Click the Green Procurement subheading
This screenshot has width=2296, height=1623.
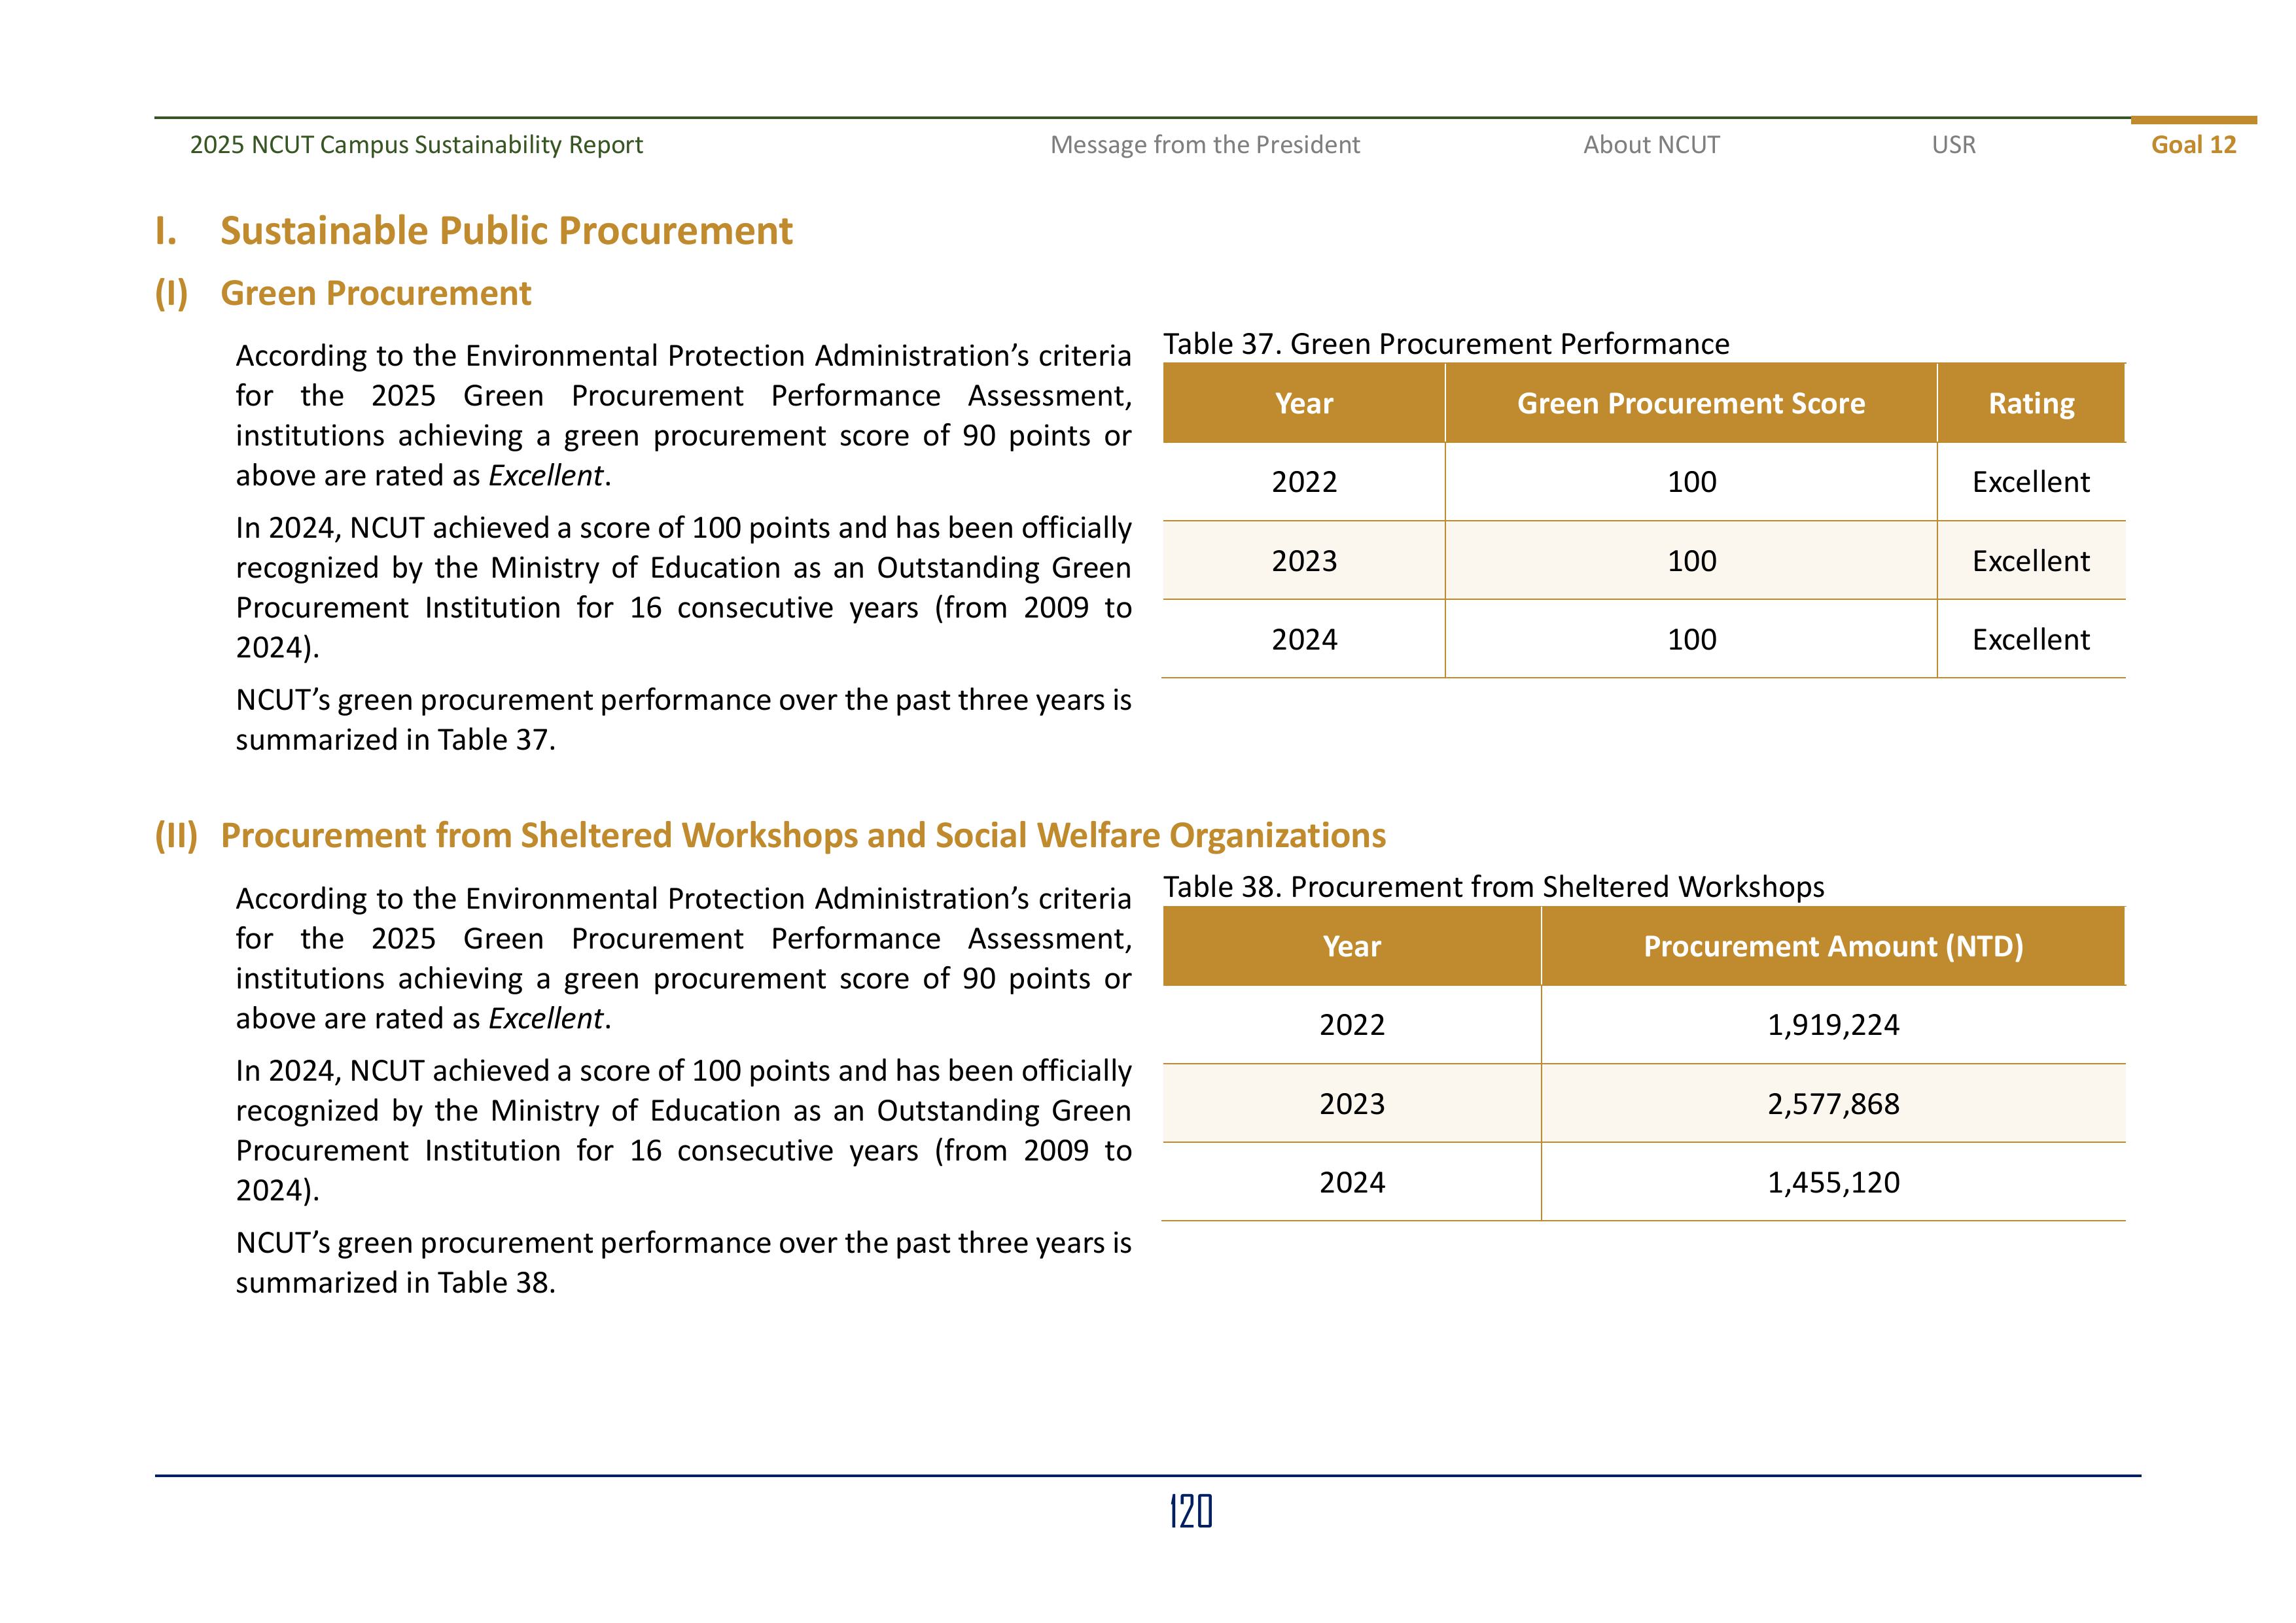point(375,293)
